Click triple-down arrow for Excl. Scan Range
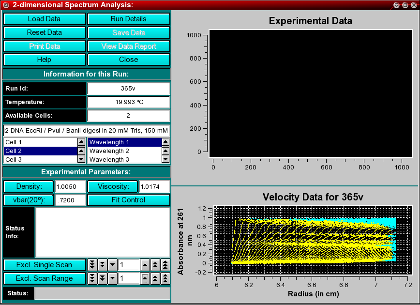Viewport: 420px width, 305px height. pos(92,278)
